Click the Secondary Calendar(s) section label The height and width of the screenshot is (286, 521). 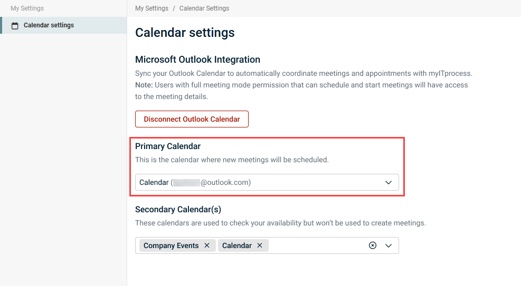point(178,209)
